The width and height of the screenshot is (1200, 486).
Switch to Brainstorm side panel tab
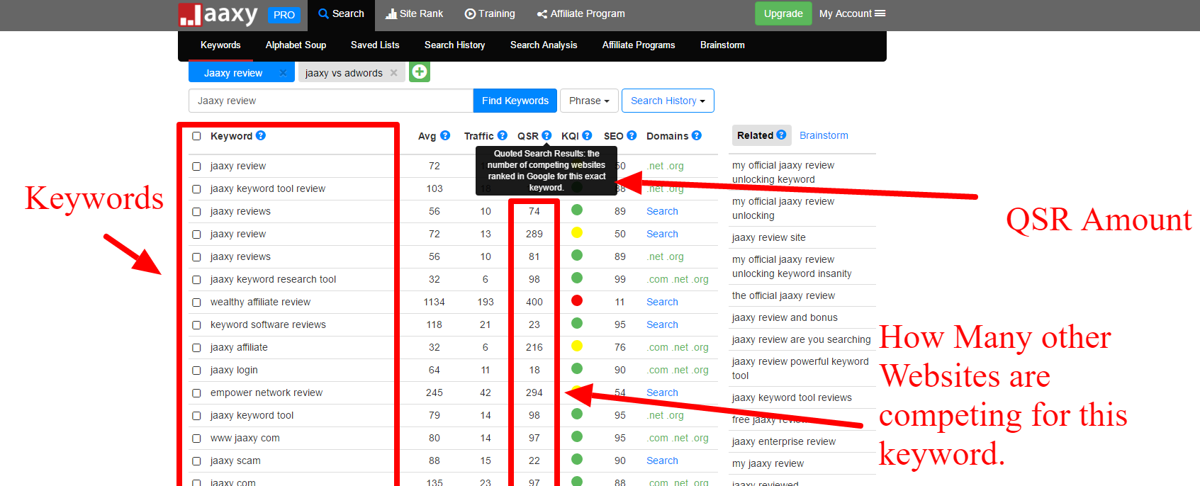pyautogui.click(x=824, y=135)
